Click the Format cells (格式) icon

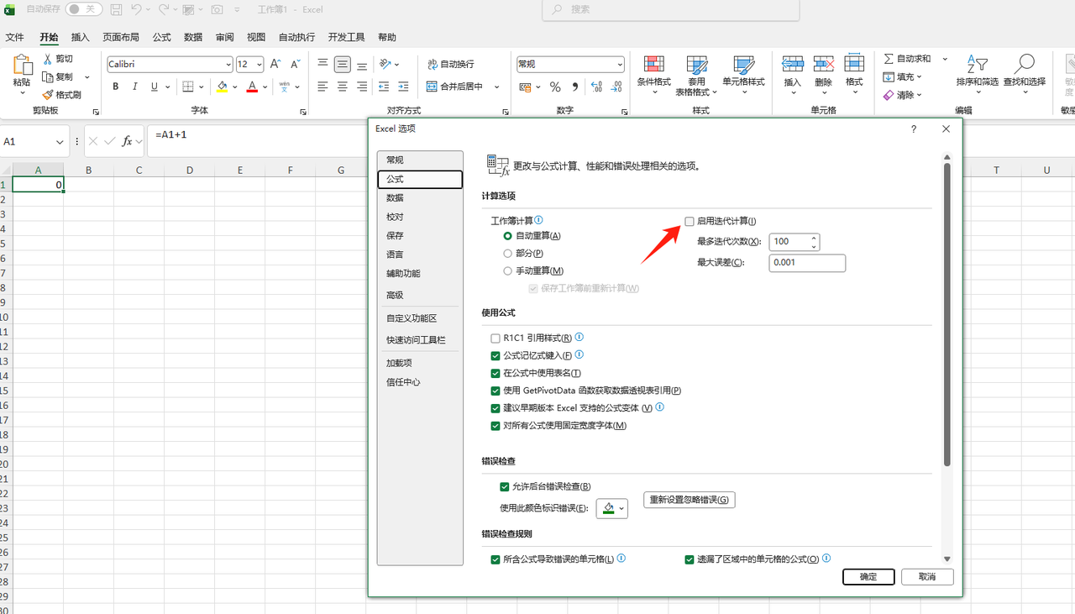pos(854,64)
